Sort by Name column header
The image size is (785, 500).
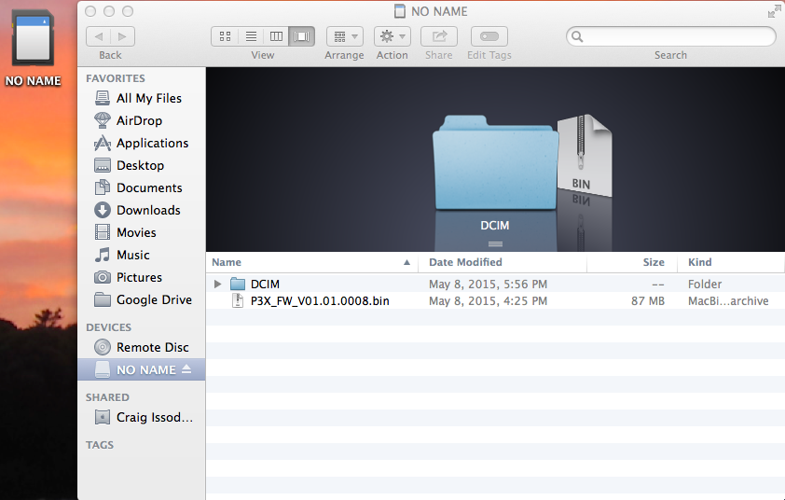[311, 262]
